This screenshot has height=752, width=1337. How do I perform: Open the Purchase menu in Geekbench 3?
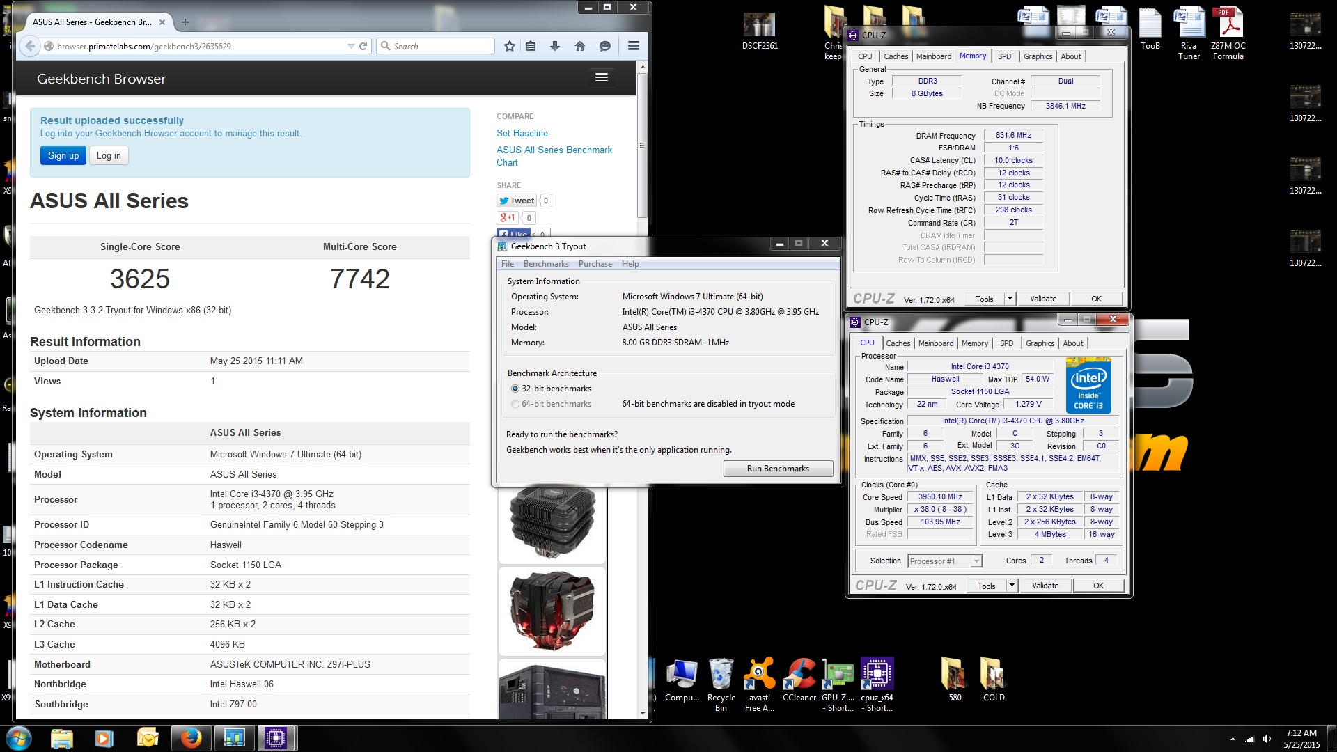point(595,264)
